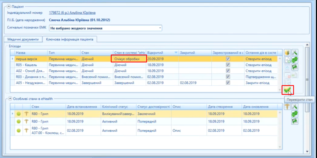Click main vertical scrollbar thumb
The image size is (317, 158).
[x=307, y=79]
